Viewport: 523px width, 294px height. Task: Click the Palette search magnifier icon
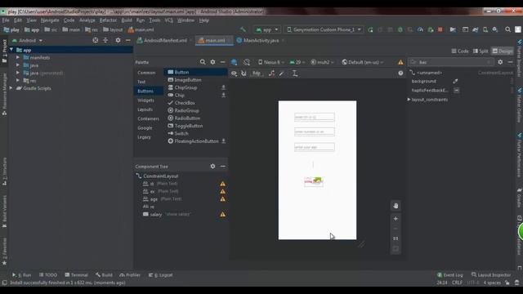pos(203,62)
